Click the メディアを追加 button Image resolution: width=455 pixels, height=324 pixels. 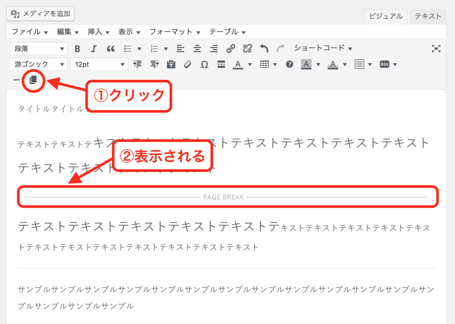click(x=40, y=14)
